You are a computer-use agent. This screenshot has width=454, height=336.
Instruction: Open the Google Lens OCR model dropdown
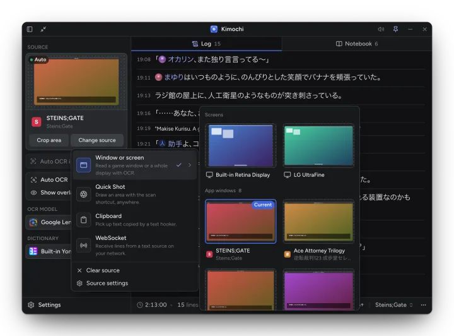tap(49, 222)
